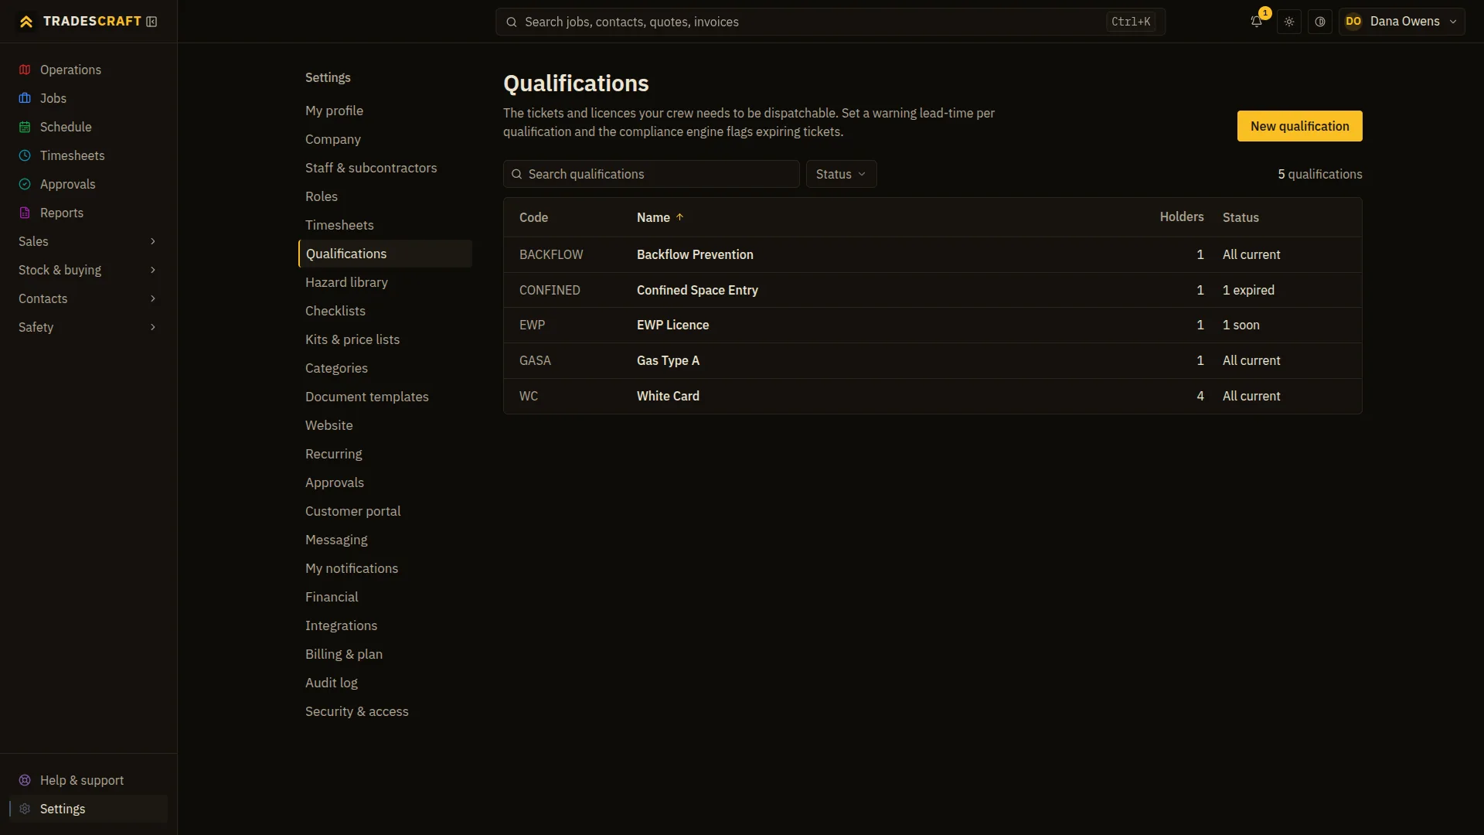Click the Approvals check-circle icon
This screenshot has height=835, width=1484.
[25, 184]
